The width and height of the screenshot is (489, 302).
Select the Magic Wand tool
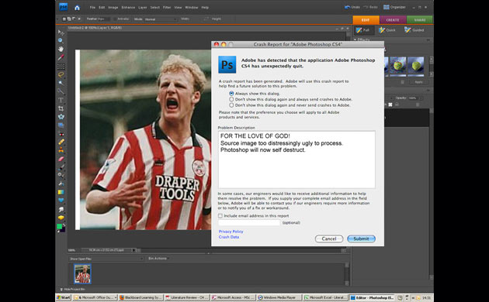click(x=61, y=83)
